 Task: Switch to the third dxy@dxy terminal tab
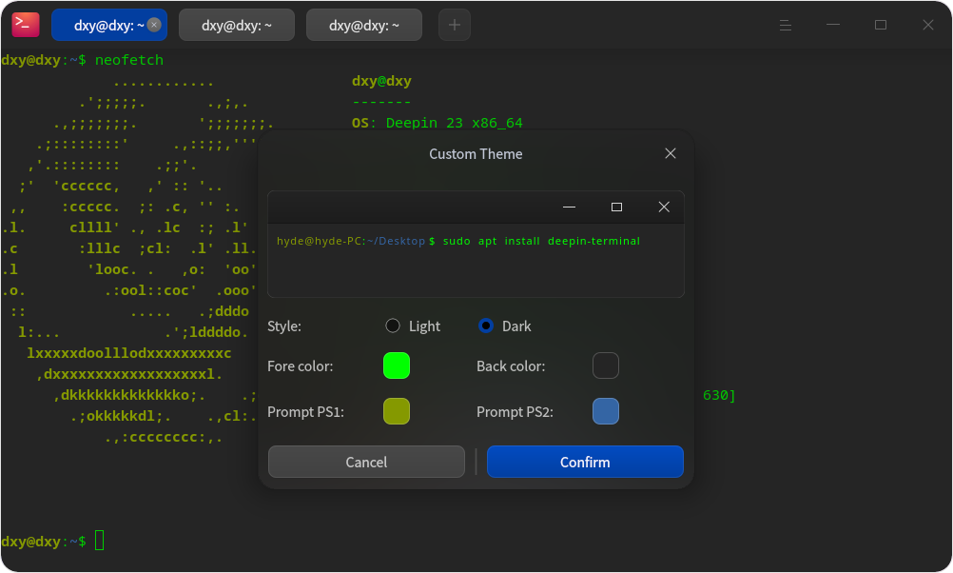pyautogui.click(x=363, y=24)
